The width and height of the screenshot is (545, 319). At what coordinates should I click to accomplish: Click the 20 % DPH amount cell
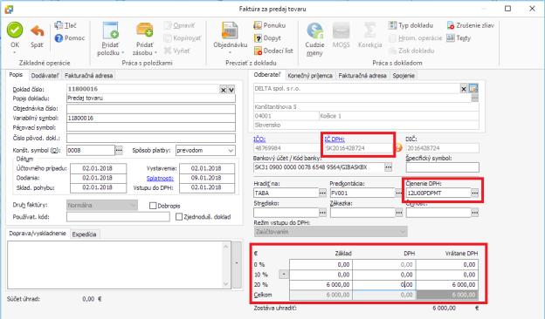[384, 285]
